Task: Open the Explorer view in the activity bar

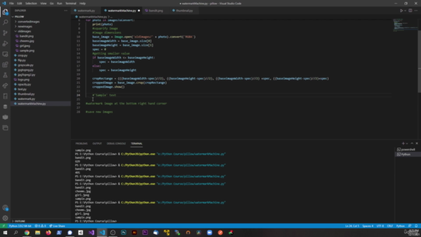Action: click(x=5, y=12)
